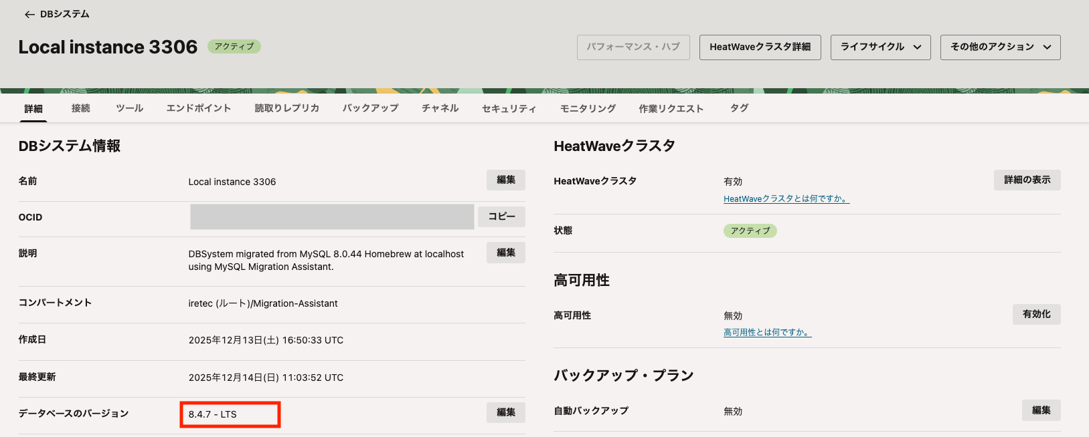Open the モニタリング tab
This screenshot has width=1089, height=437.
[588, 109]
